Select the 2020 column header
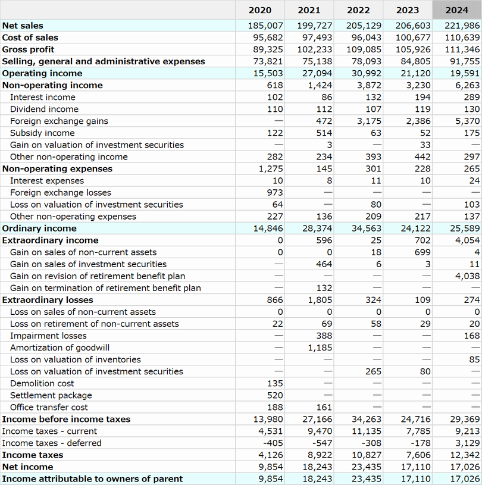 click(260, 10)
